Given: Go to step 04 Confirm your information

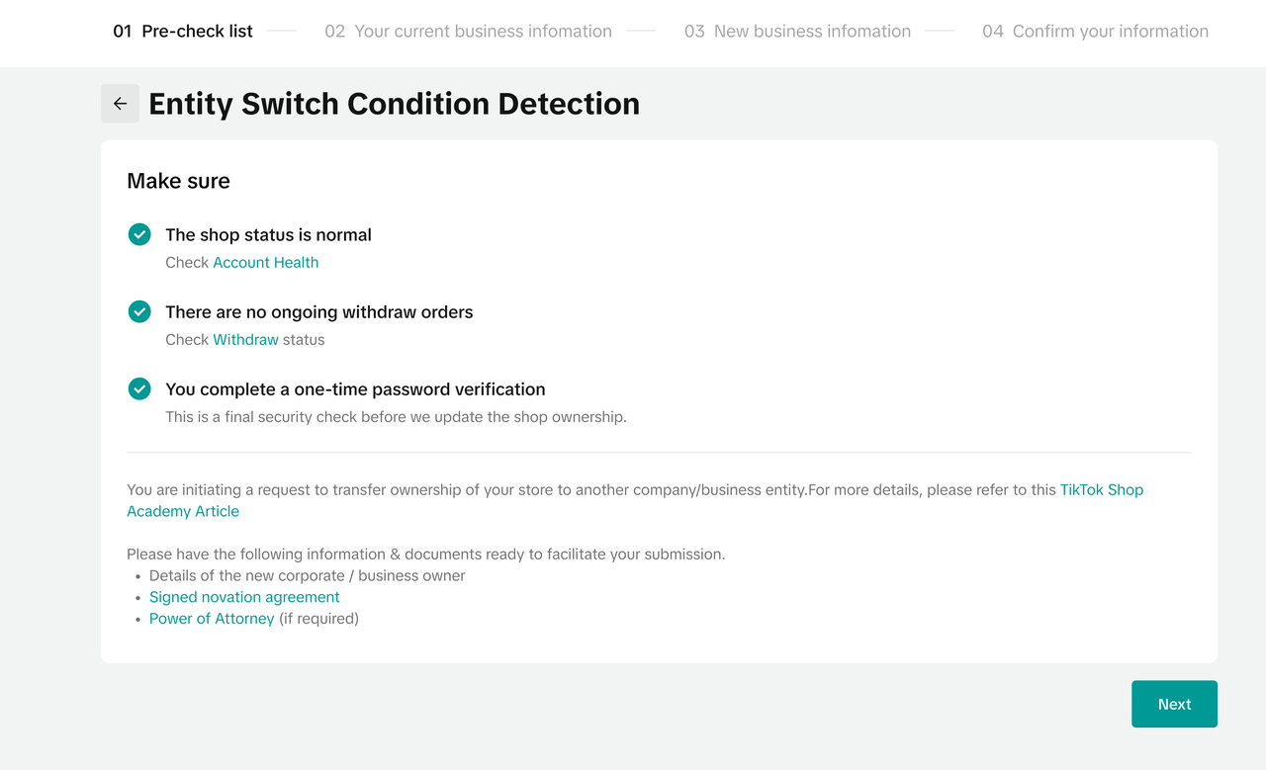Looking at the screenshot, I should coord(1095,32).
